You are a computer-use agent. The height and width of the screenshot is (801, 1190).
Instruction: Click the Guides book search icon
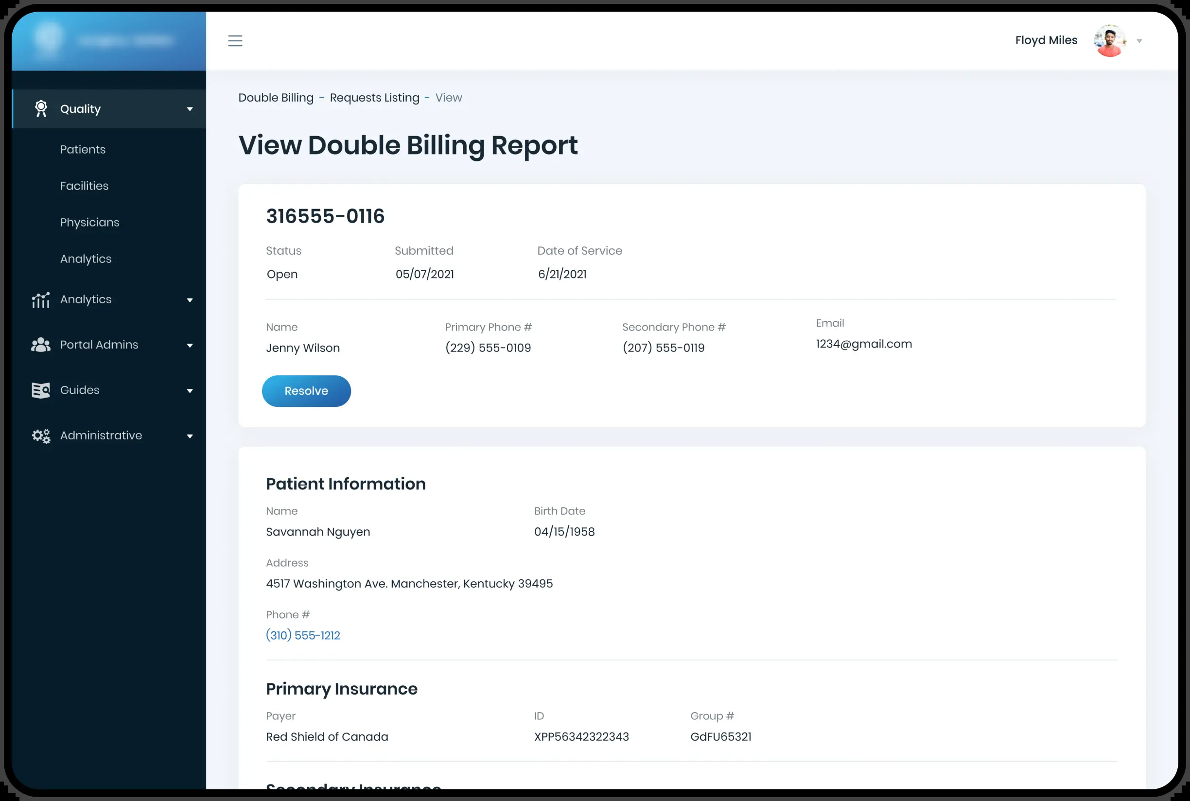41,390
